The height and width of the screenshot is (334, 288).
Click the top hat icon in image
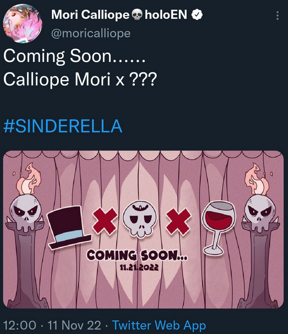pyautogui.click(x=69, y=227)
